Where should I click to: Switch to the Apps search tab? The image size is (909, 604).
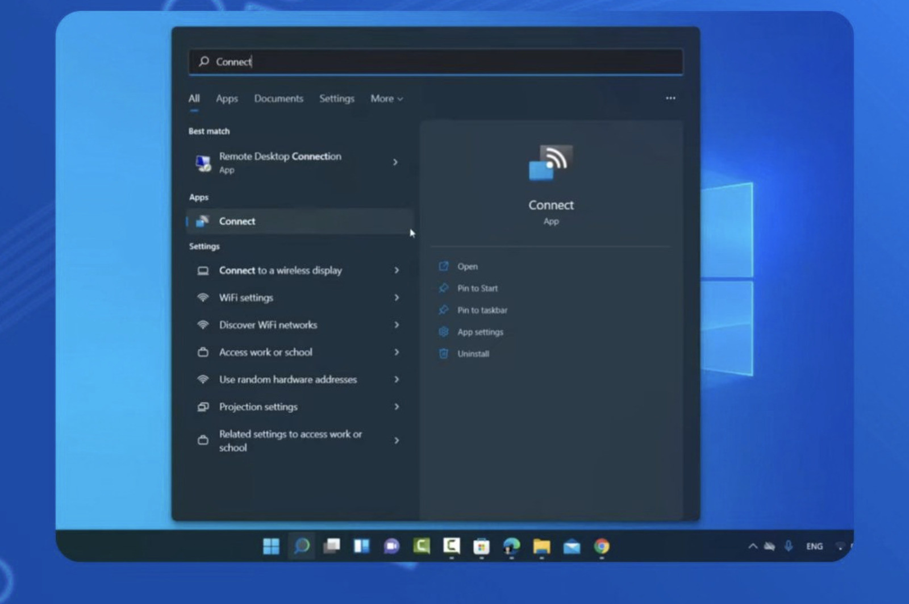pyautogui.click(x=227, y=99)
